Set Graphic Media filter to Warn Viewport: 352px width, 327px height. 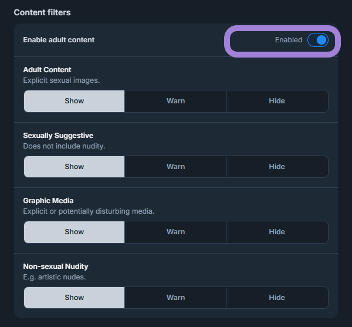point(175,232)
